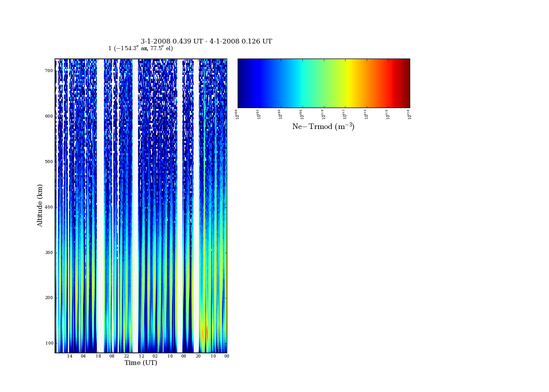
Task: Select the 'Altitude (km)' axis label
Action: click(40, 205)
